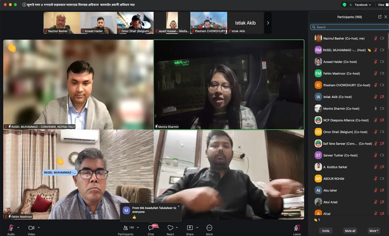Open the View menu
The height and width of the screenshot is (236, 389).
pyautogui.click(x=381, y=5)
